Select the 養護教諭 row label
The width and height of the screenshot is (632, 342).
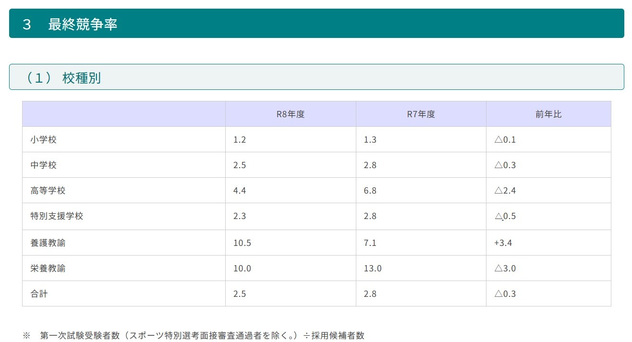pyautogui.click(x=48, y=243)
